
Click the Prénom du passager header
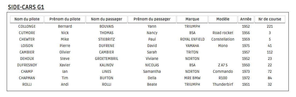click(x=152, y=19)
